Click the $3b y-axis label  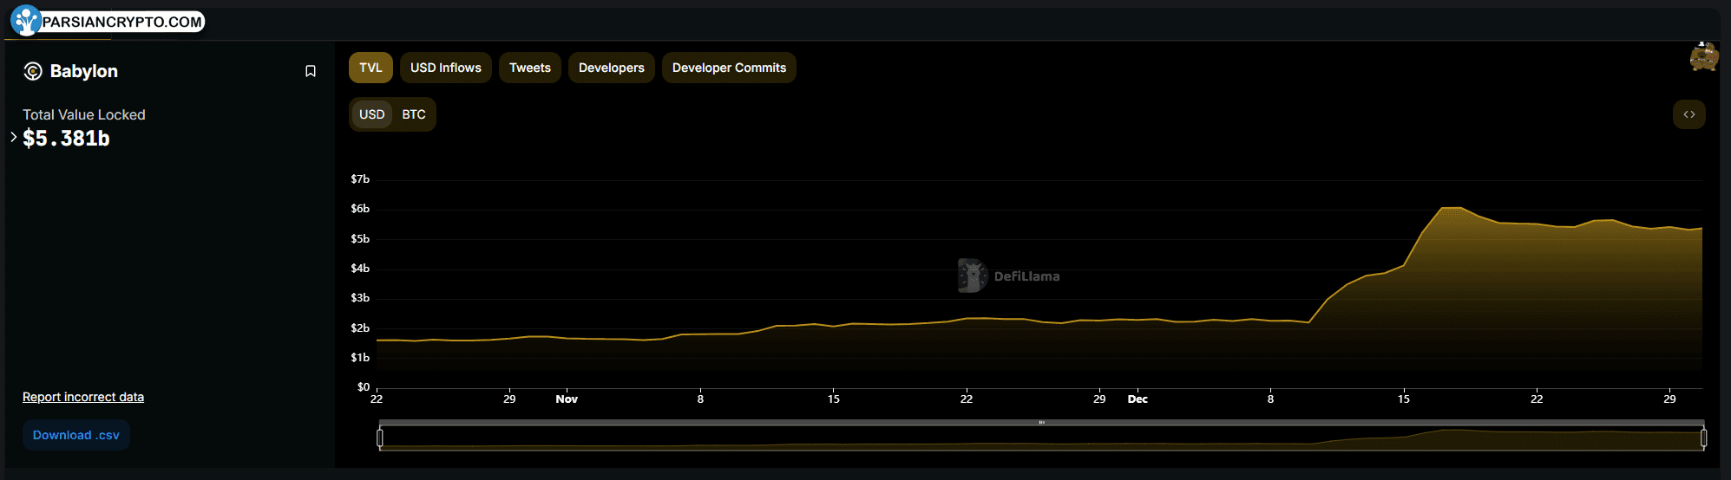[360, 298]
